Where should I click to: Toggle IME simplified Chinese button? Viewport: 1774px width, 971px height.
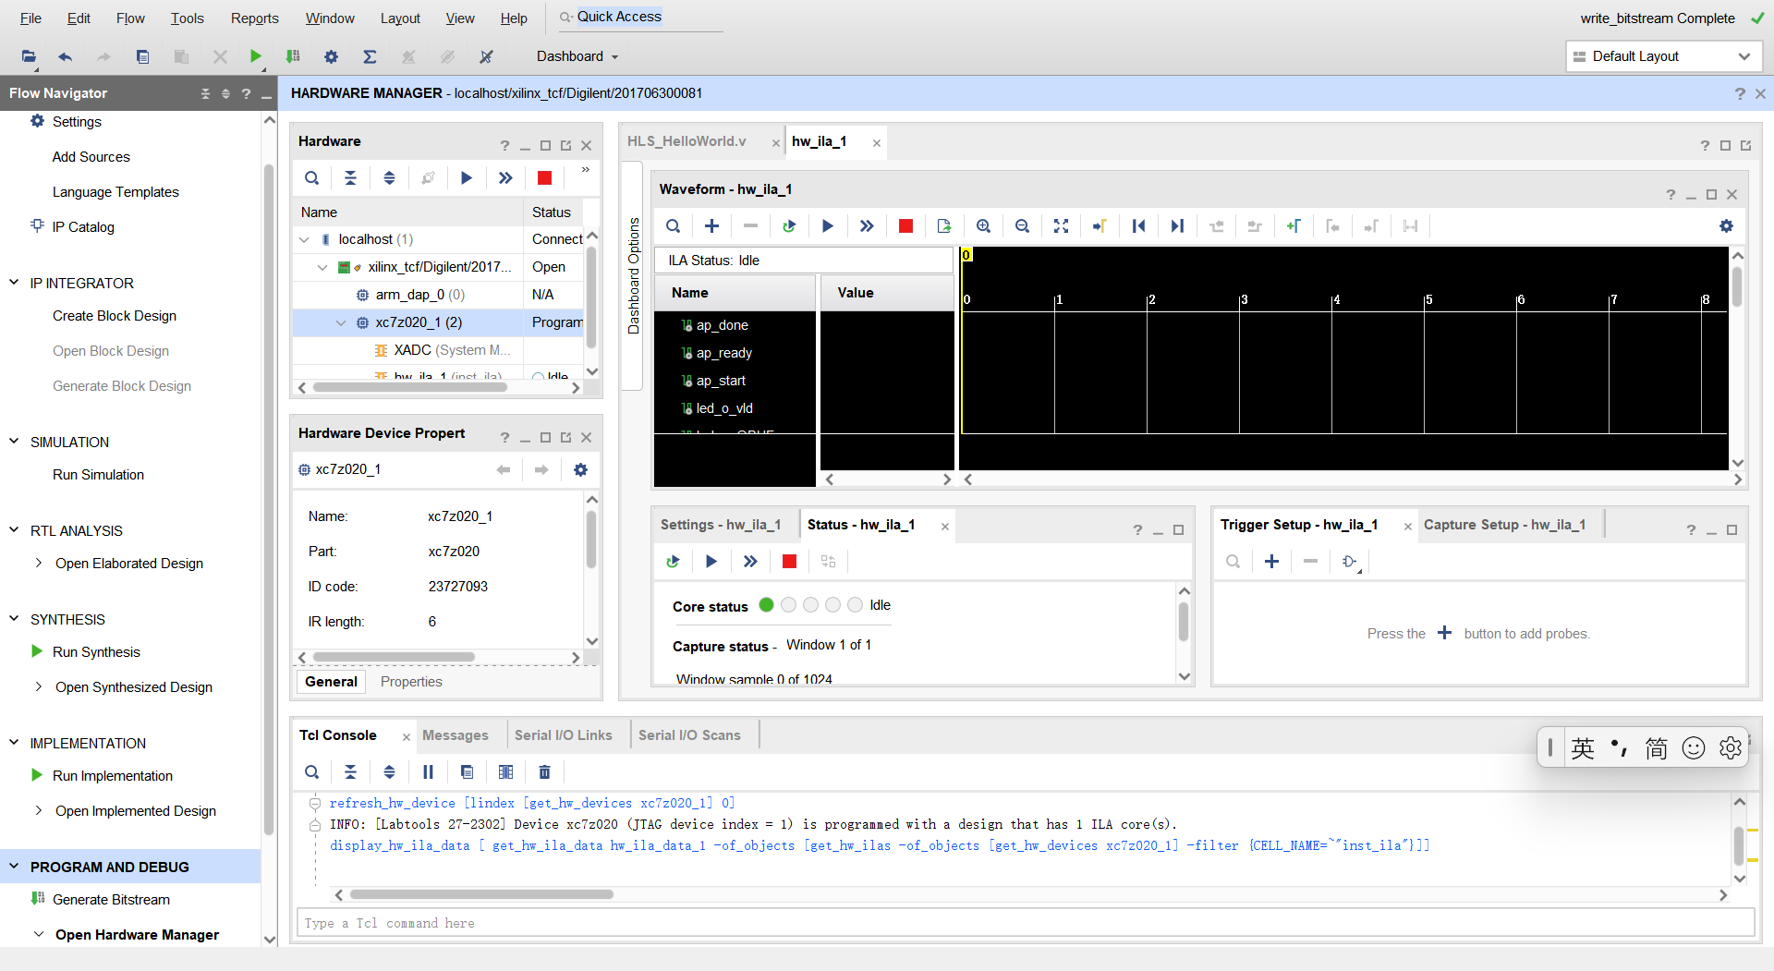1656,748
